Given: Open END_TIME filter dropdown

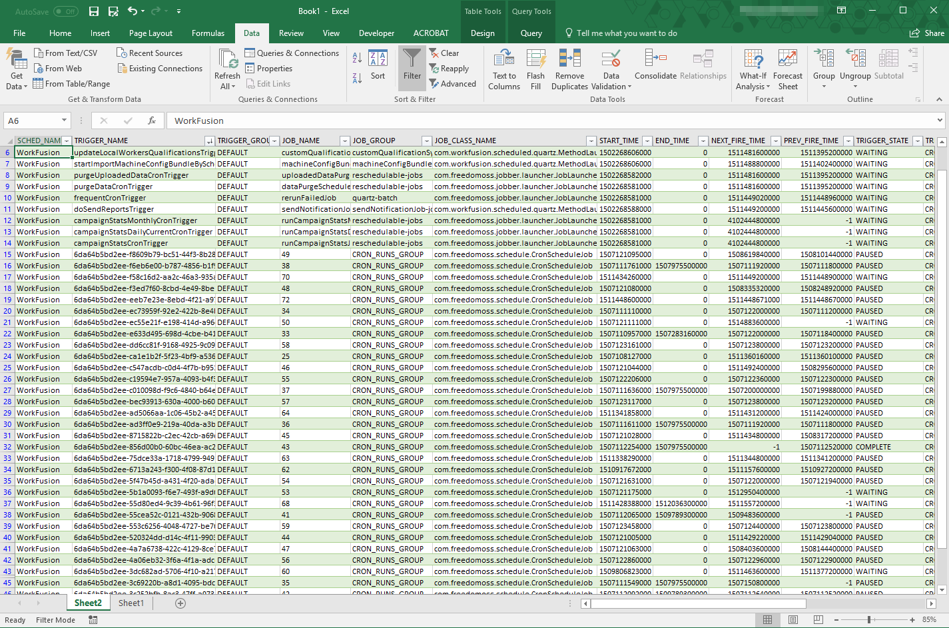Looking at the screenshot, I should (x=703, y=141).
